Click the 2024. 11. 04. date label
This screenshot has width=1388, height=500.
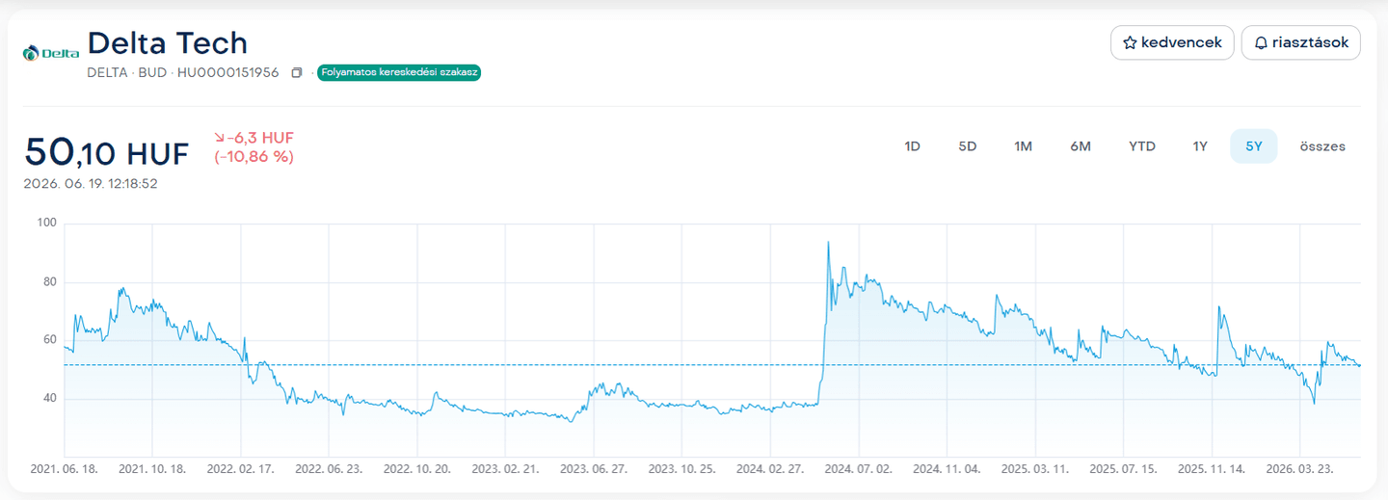point(947,469)
